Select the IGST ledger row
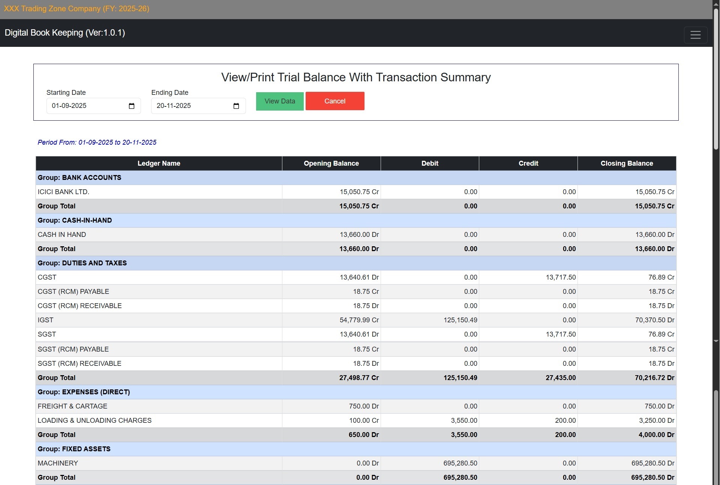This screenshot has height=485, width=720. 45,320
